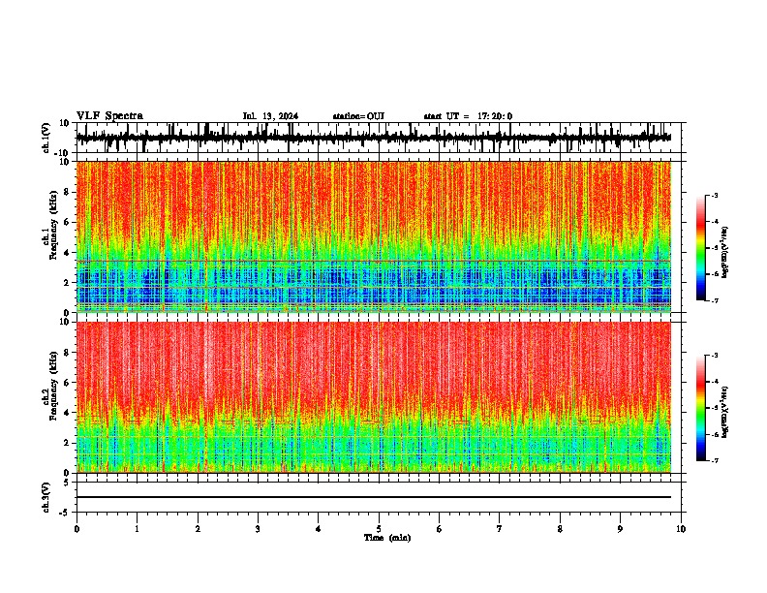The image size is (767, 593).
Task: Click the flat ch.3 voltage trace line
Action: (373, 497)
